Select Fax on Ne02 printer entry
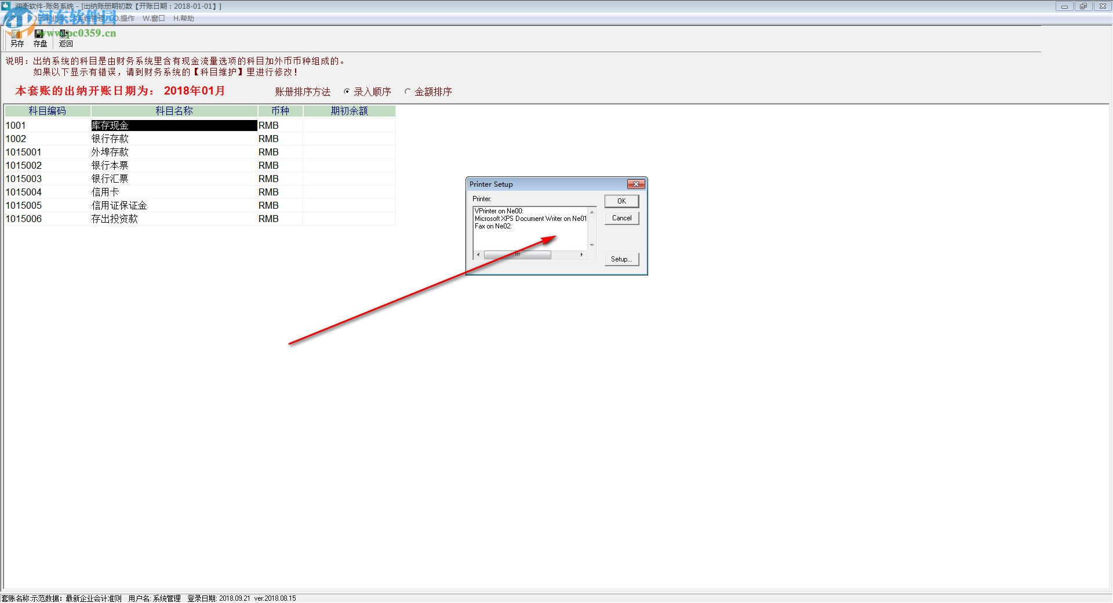1113x603 pixels. click(493, 226)
